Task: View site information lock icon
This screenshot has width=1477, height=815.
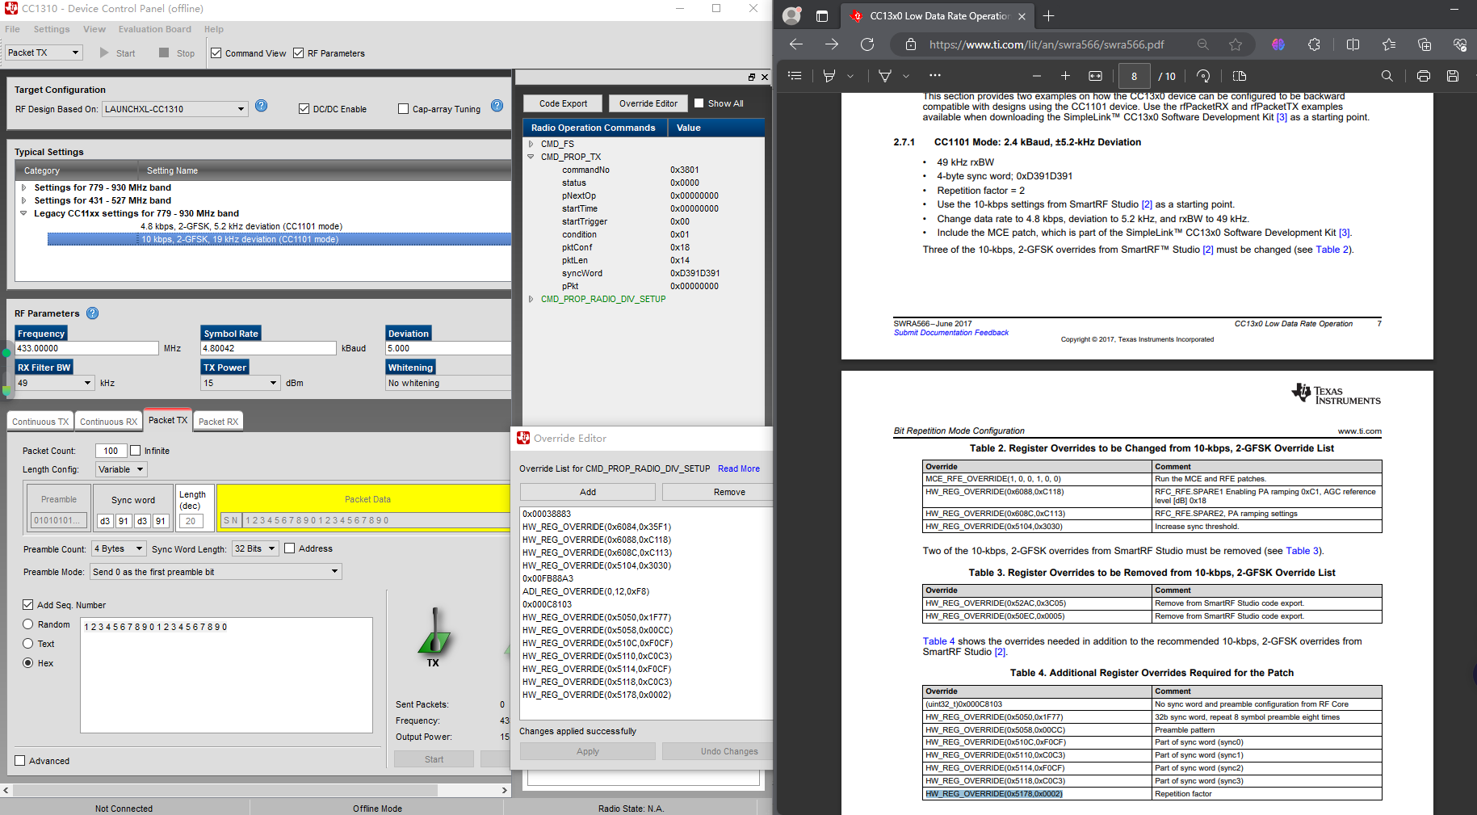Action: tap(911, 44)
